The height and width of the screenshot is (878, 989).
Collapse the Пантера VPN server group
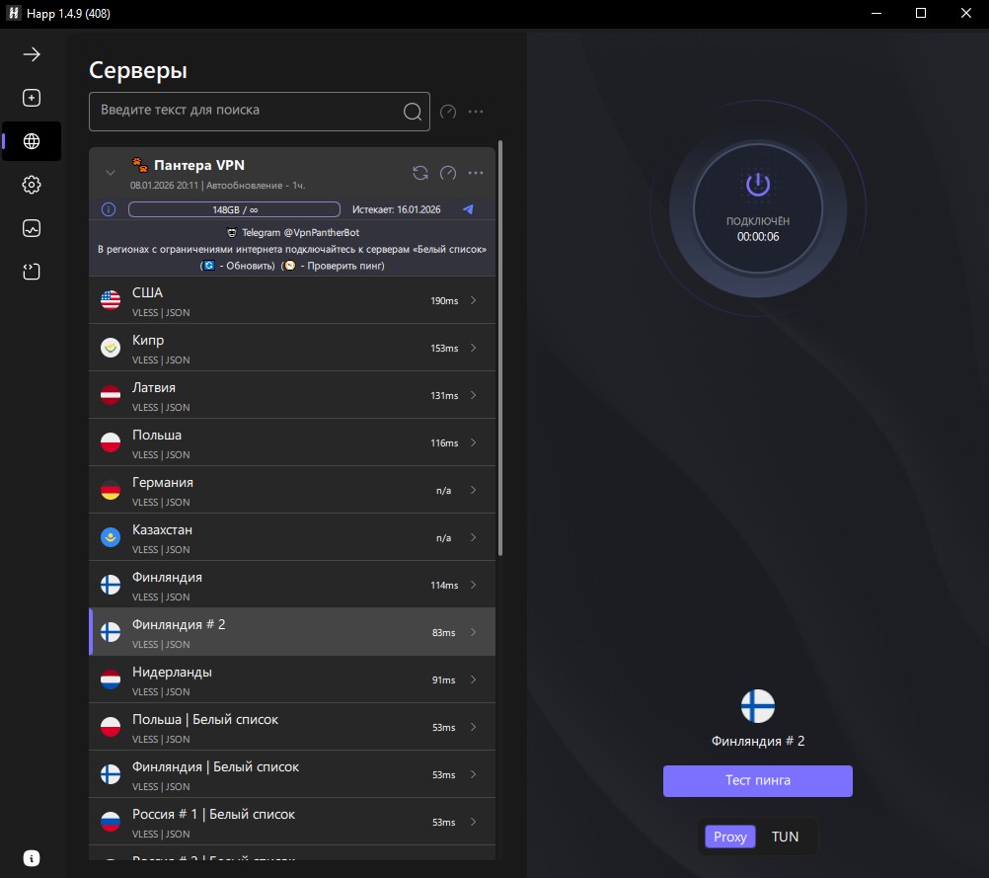(x=111, y=173)
